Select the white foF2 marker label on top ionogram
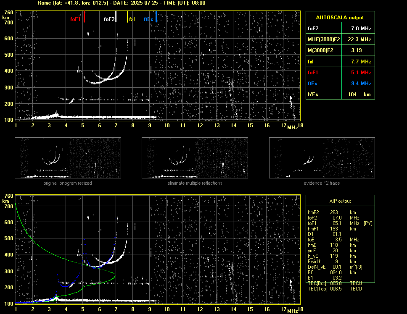Screen dimensions: 407x314 pos(109,19)
